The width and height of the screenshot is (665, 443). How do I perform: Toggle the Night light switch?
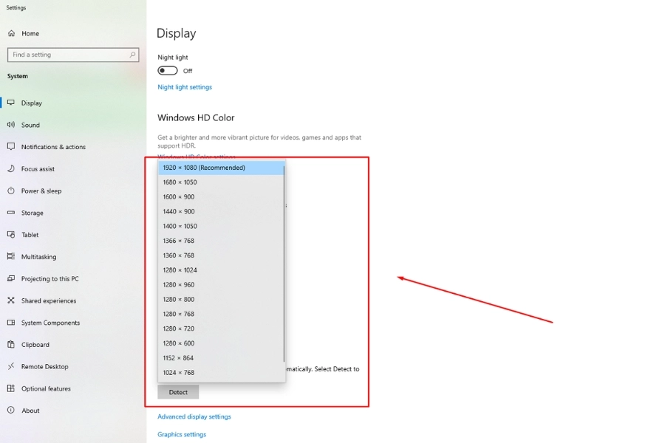coord(168,71)
